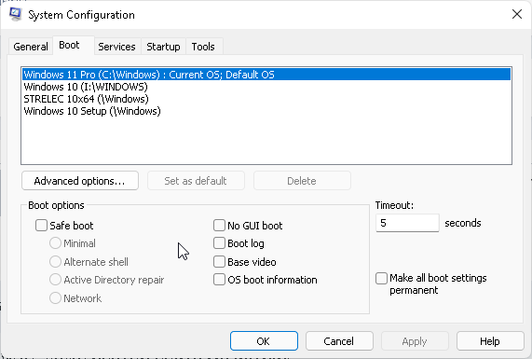532x359 pixels.
Task: Click the Set as default button
Action: 196,181
